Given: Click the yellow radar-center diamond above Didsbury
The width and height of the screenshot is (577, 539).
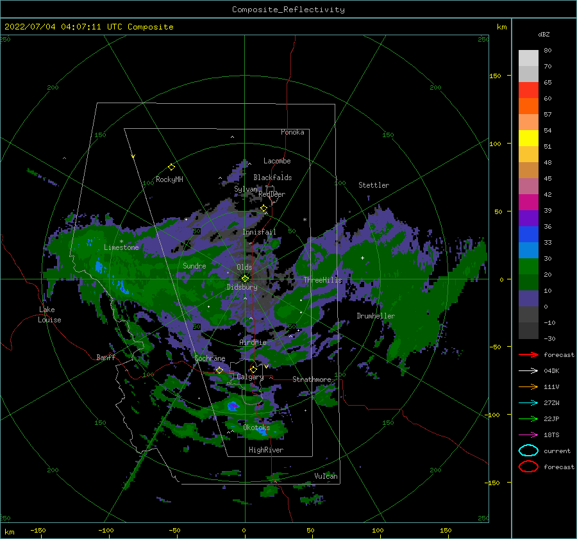Looking at the screenshot, I should [x=245, y=279].
